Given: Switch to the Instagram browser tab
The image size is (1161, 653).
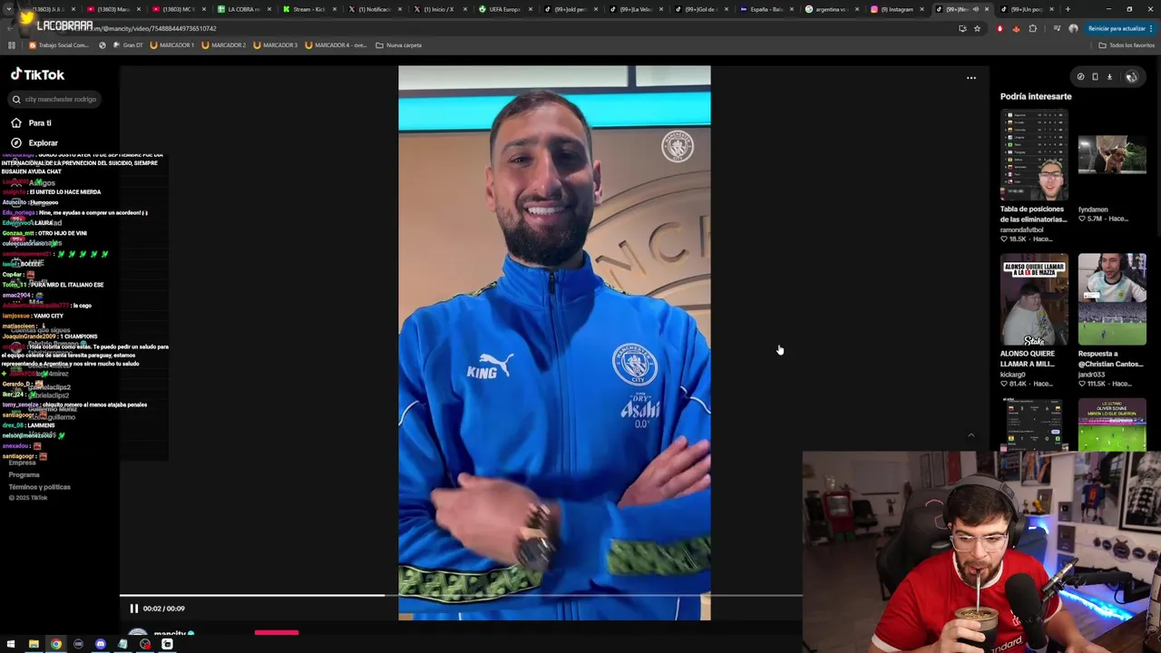Looking at the screenshot, I should click(x=894, y=9).
